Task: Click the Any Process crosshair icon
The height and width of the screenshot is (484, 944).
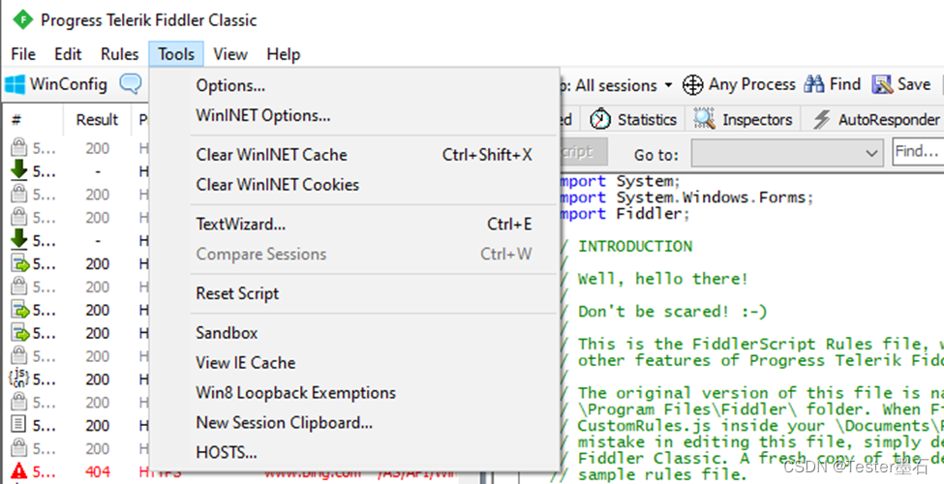Action: (692, 85)
